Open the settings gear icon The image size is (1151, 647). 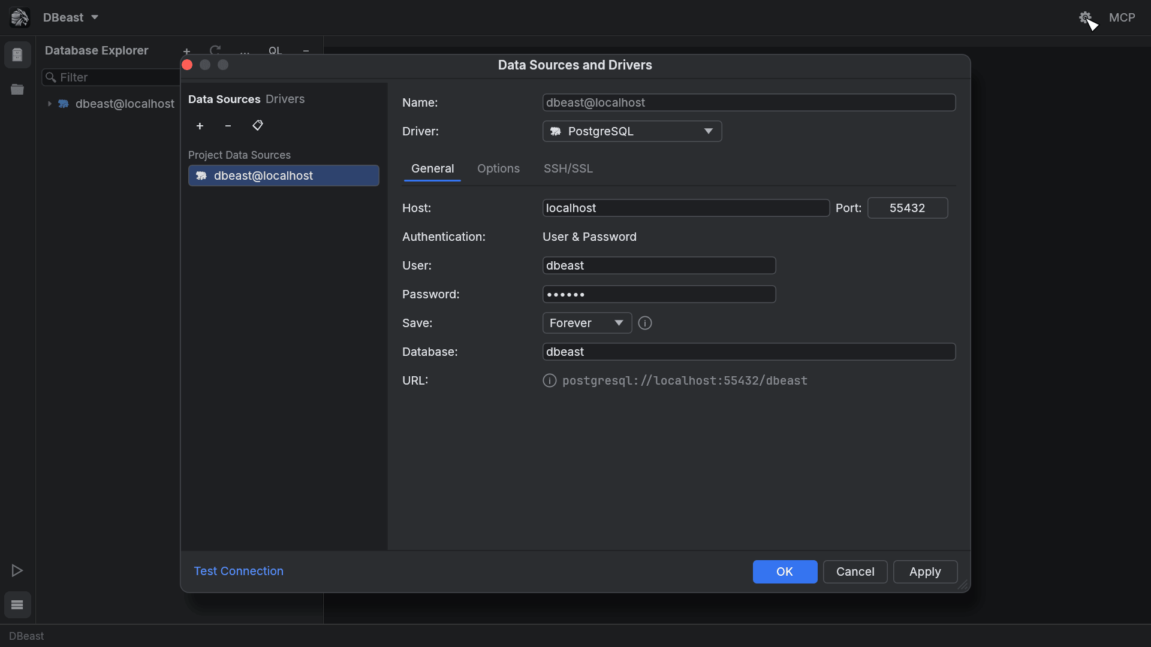pos(1085,17)
